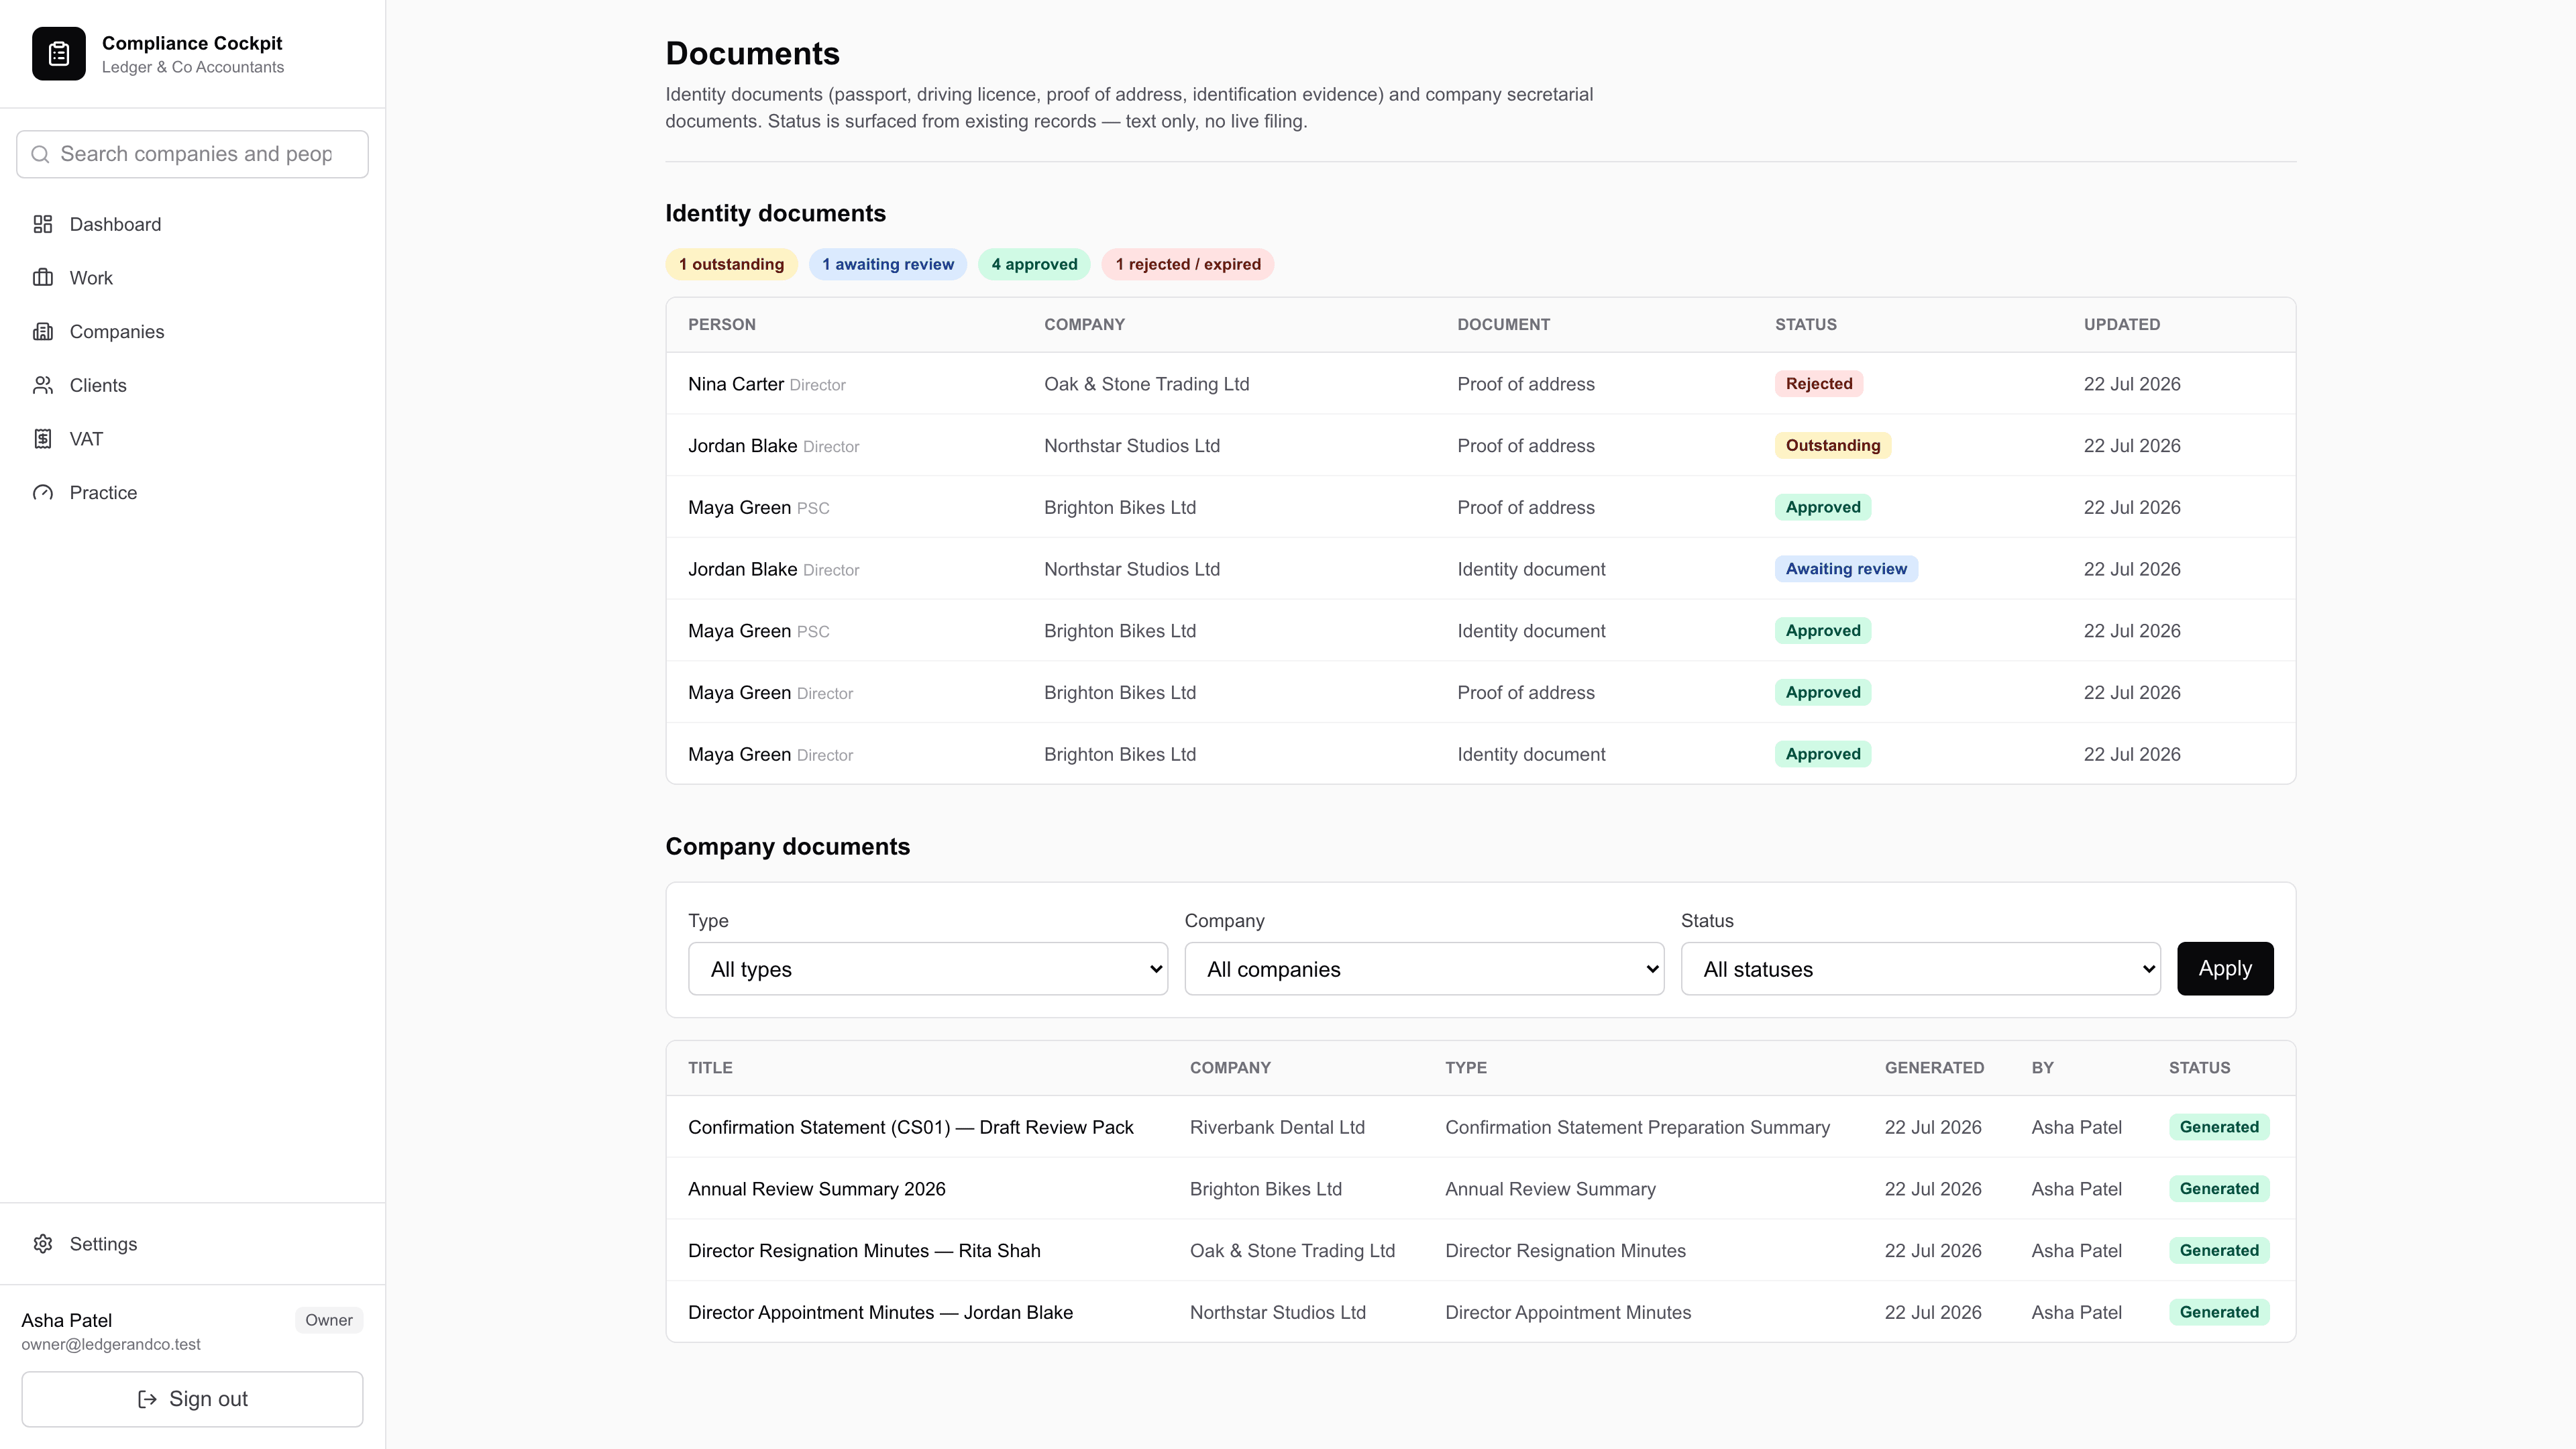Click Director Resignation Minutes — Rita Shah

coord(864,1251)
